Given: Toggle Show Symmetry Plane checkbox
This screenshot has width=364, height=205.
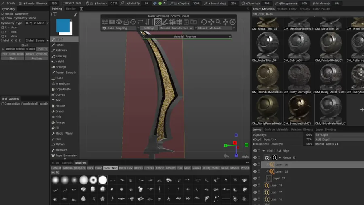Looking at the screenshot, I should 3,18.
